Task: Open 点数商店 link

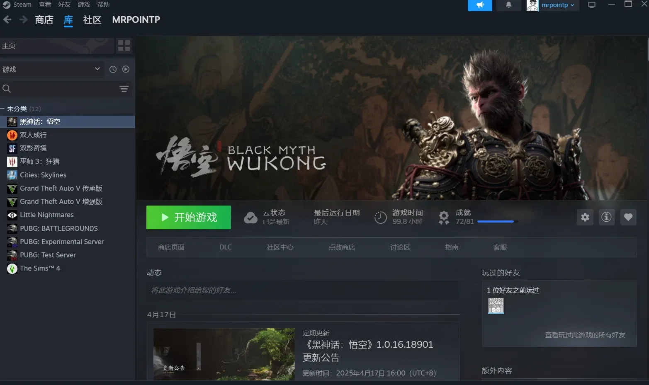Action: point(342,247)
